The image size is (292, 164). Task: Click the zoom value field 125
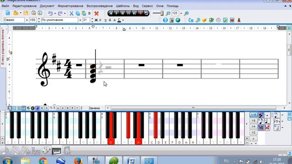point(175,13)
